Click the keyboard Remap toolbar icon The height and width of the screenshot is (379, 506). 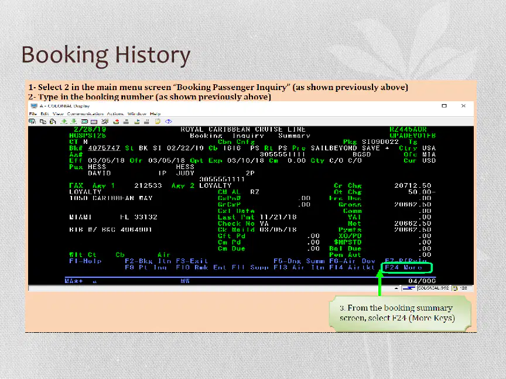[94, 122]
